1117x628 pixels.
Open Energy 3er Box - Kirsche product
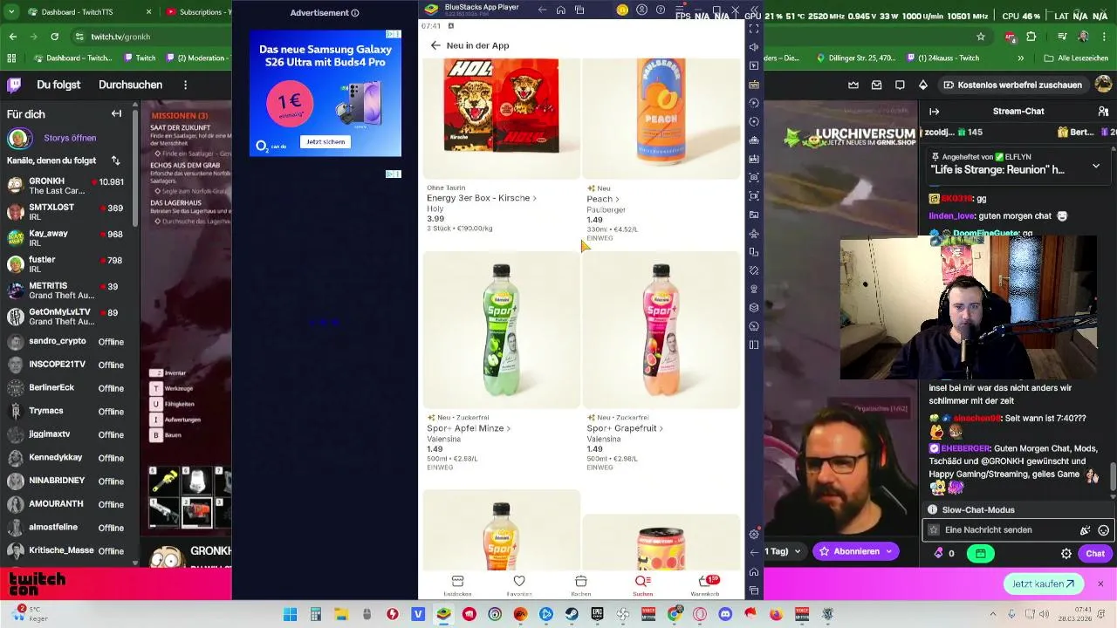click(482, 198)
